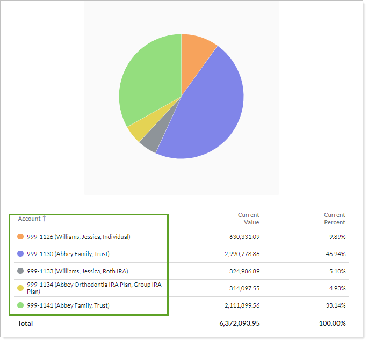Click the yellow dot beside account 999-1134
The width and height of the screenshot is (368, 342).
(20, 288)
